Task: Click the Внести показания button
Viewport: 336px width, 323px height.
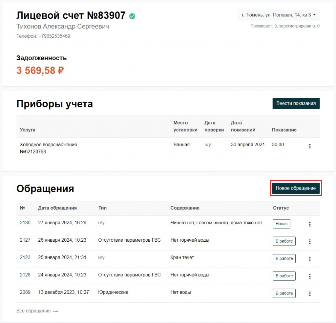Action: (296, 103)
